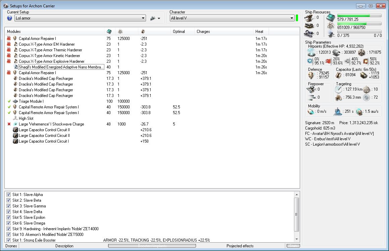Toggle overheat on Corpus X-Type Armor Kinetic Hardener

click(9, 56)
